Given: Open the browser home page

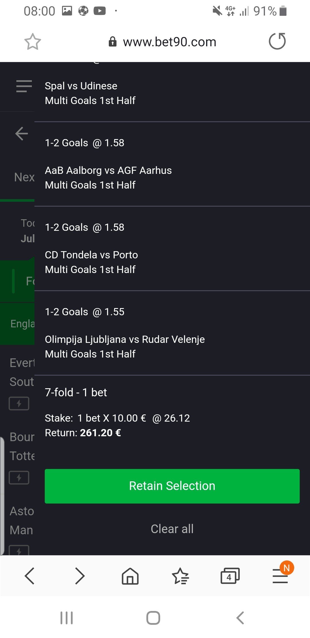Looking at the screenshot, I should pyautogui.click(x=130, y=576).
